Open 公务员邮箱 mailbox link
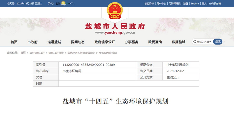Image resolution: width=234 pixels, height=117 pixels. click(x=215, y=4)
